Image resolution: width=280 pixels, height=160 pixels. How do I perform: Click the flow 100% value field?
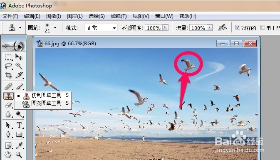[198, 28]
